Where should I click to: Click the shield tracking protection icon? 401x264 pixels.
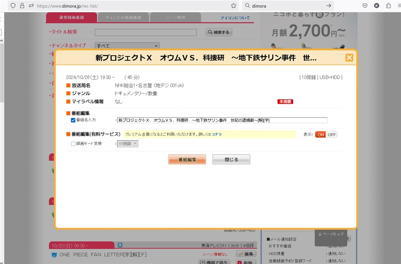point(13,5)
